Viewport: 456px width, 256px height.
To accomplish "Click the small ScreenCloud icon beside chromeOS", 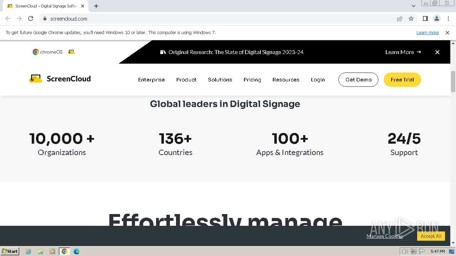I will click(x=71, y=52).
